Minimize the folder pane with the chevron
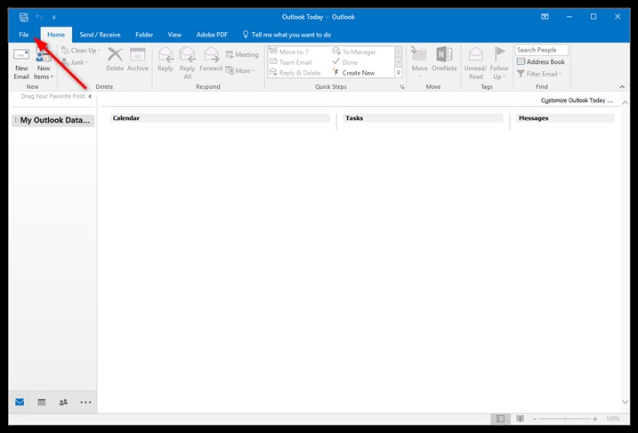The width and height of the screenshot is (638, 433). (90, 96)
